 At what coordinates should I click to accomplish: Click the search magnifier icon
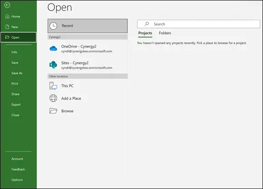click(x=146, y=24)
